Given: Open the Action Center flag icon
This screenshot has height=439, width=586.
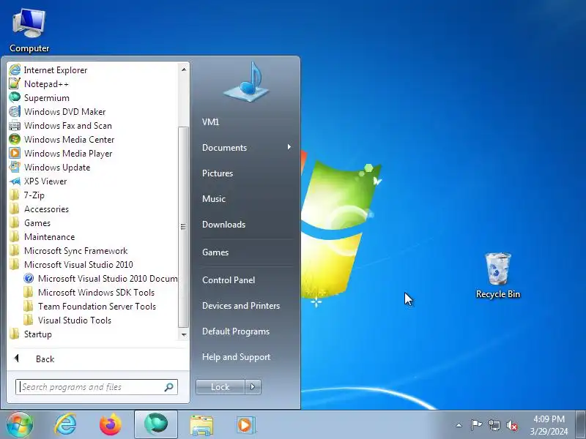Looking at the screenshot, I should [x=476, y=425].
